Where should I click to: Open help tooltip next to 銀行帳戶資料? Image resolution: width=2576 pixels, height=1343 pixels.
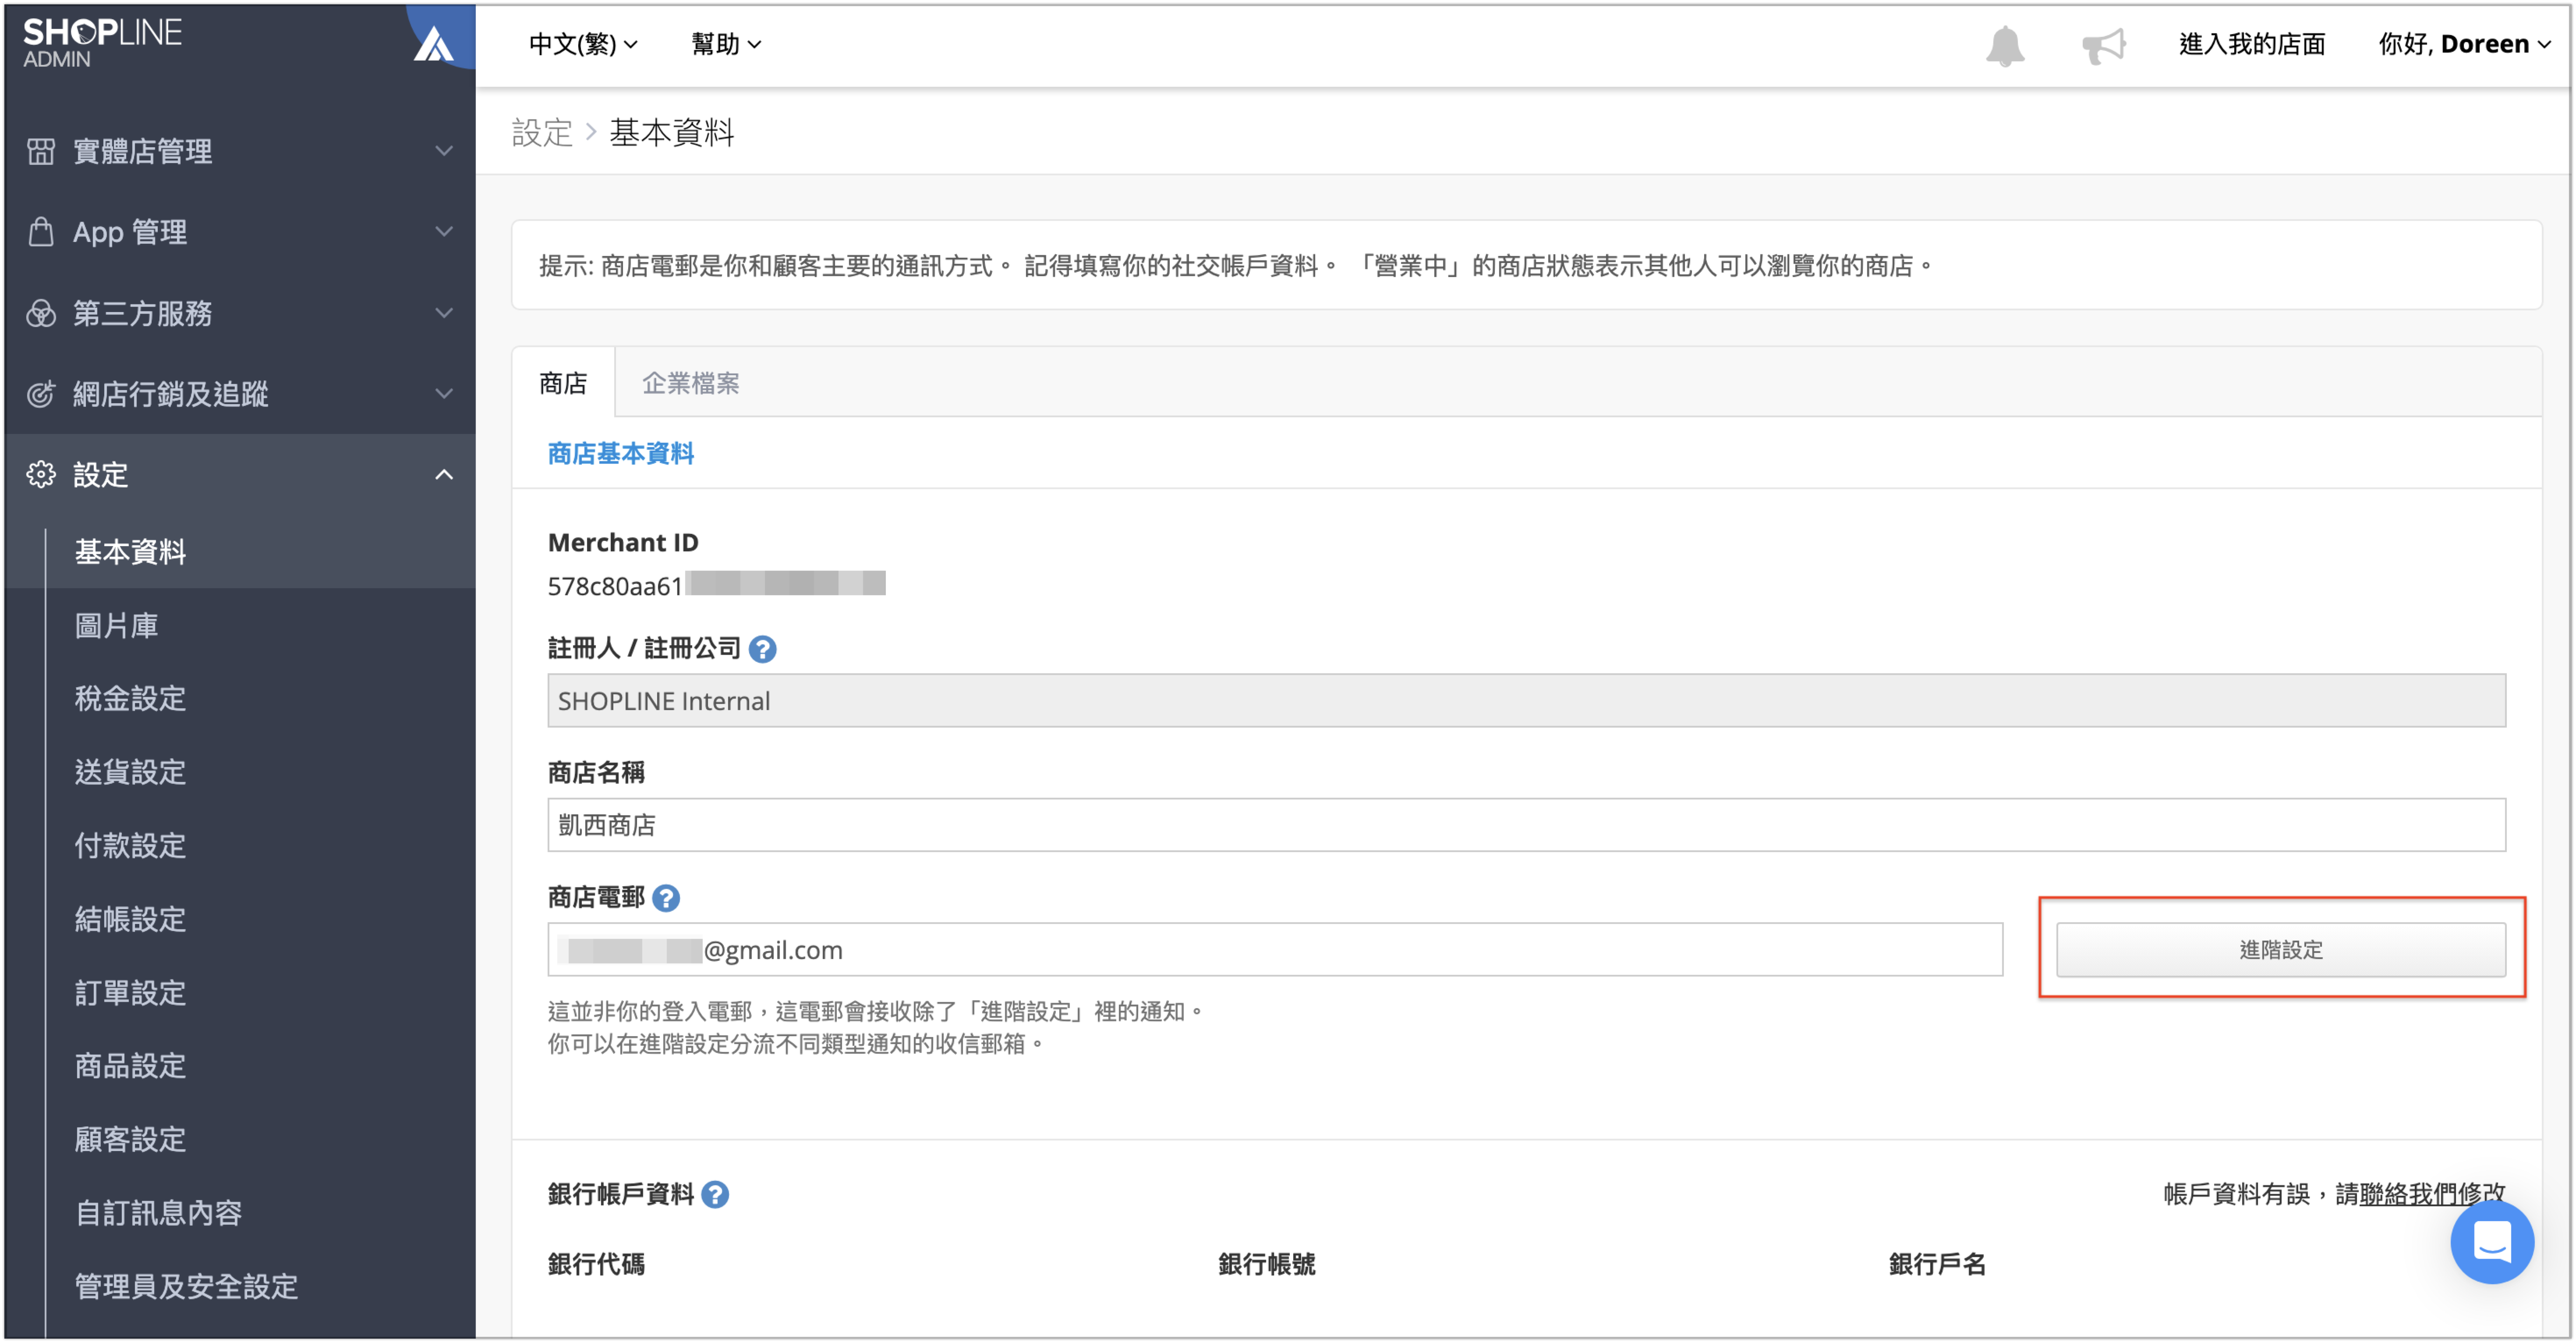tap(715, 1195)
